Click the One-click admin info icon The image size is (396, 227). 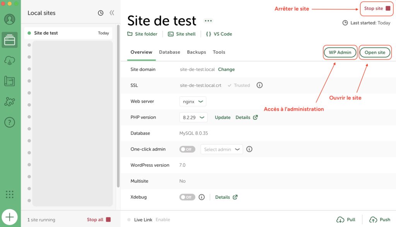249,149
